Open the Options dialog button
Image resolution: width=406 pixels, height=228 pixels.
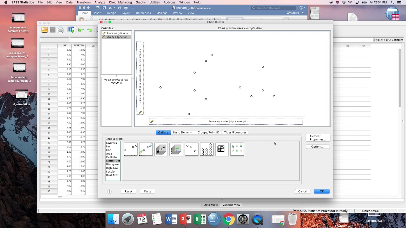tap(318, 147)
